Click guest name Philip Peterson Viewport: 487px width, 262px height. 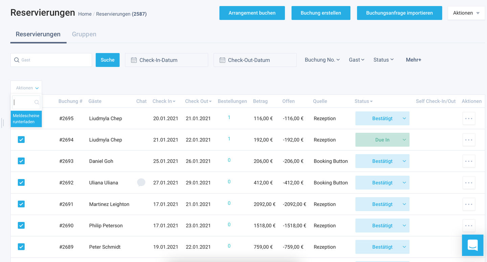click(106, 226)
